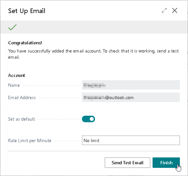Click the success message paragraph text
This screenshot has width=188, height=176.
[93, 54]
